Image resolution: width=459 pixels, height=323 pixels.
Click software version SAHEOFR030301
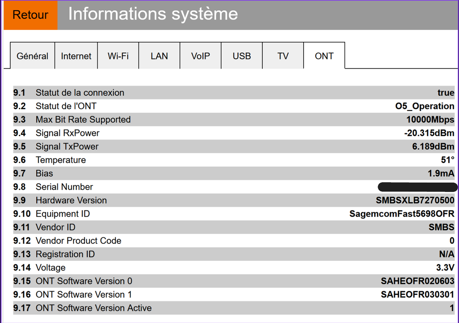[x=417, y=294]
